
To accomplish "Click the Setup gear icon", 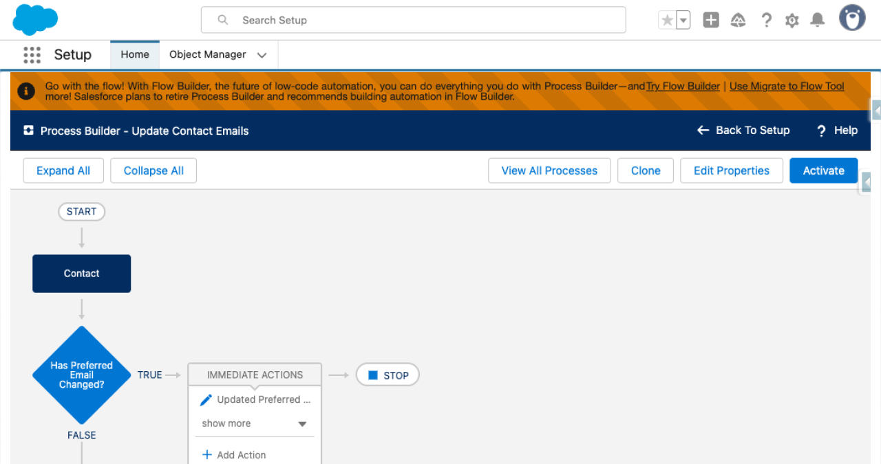I will coord(792,20).
